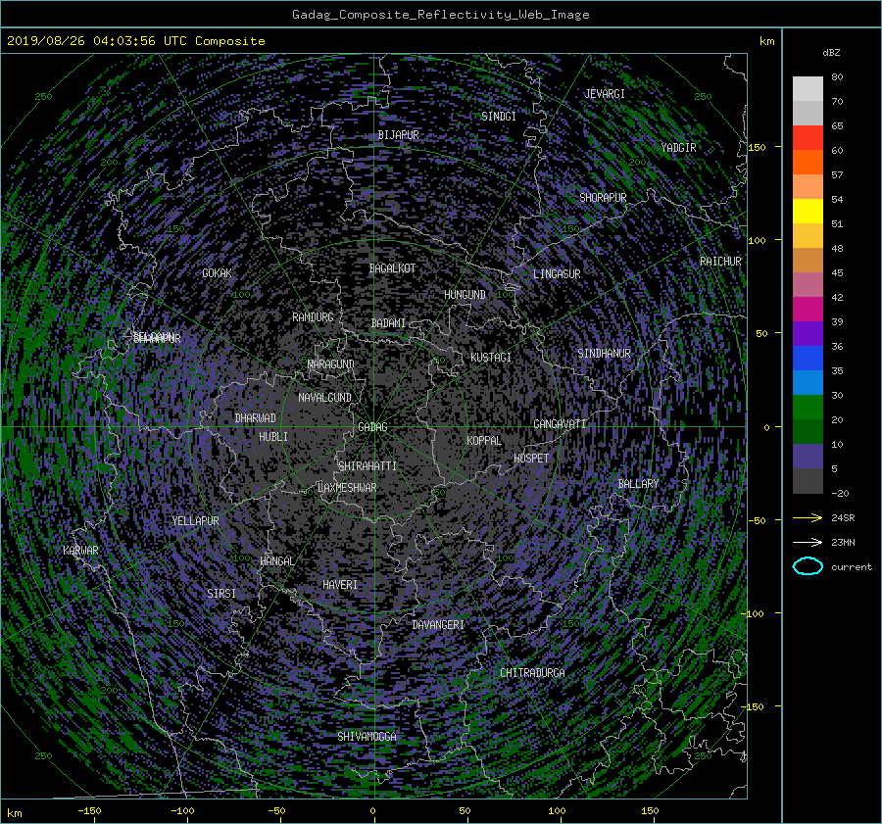
Task: Select the bright green 30 dBZ swatch
Action: click(x=808, y=407)
